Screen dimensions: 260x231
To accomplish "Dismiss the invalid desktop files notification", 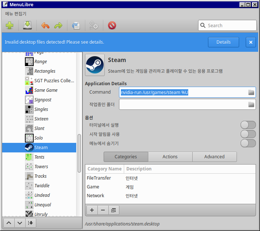I will pos(251,42).
